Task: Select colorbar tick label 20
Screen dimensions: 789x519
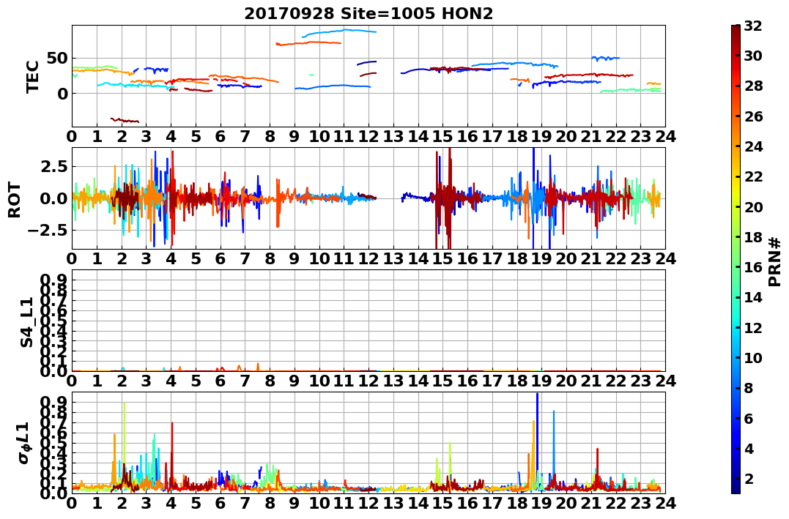Action: 753,206
